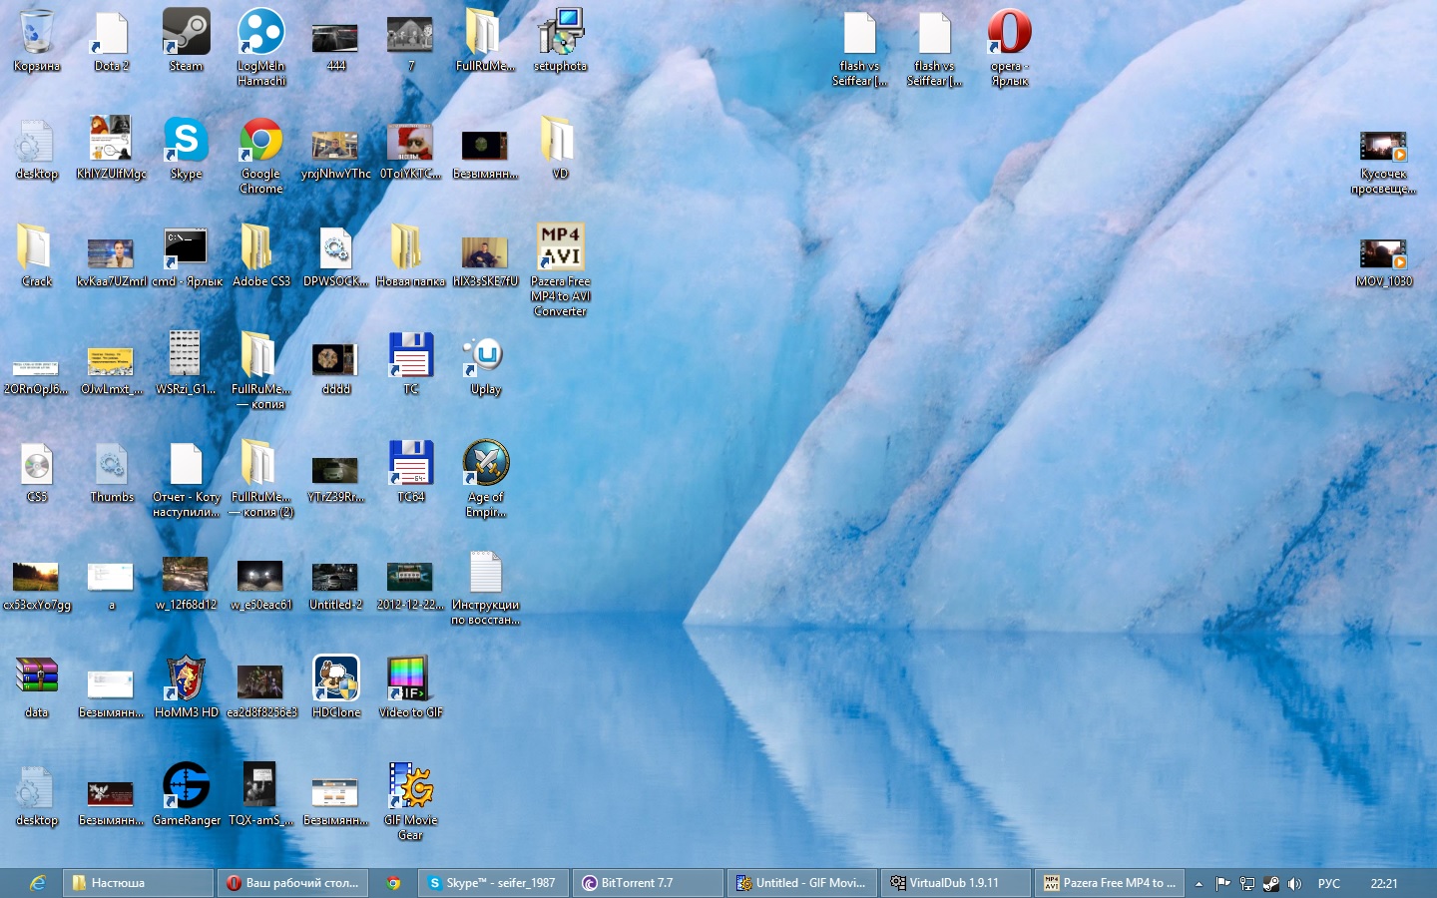The height and width of the screenshot is (898, 1437).
Task: Click the taskbar clock showing 22:21
Action: point(1384,884)
